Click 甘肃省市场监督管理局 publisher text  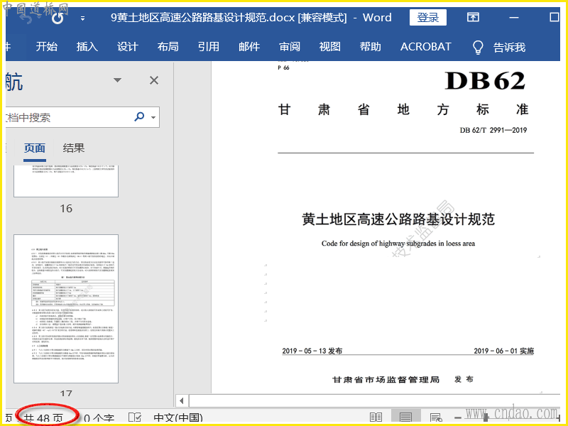[x=386, y=380]
